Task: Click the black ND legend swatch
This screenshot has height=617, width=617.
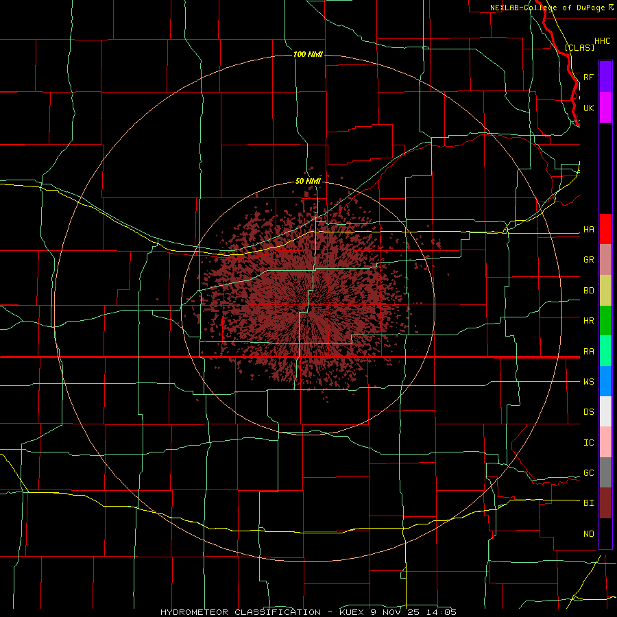Action: [605, 533]
